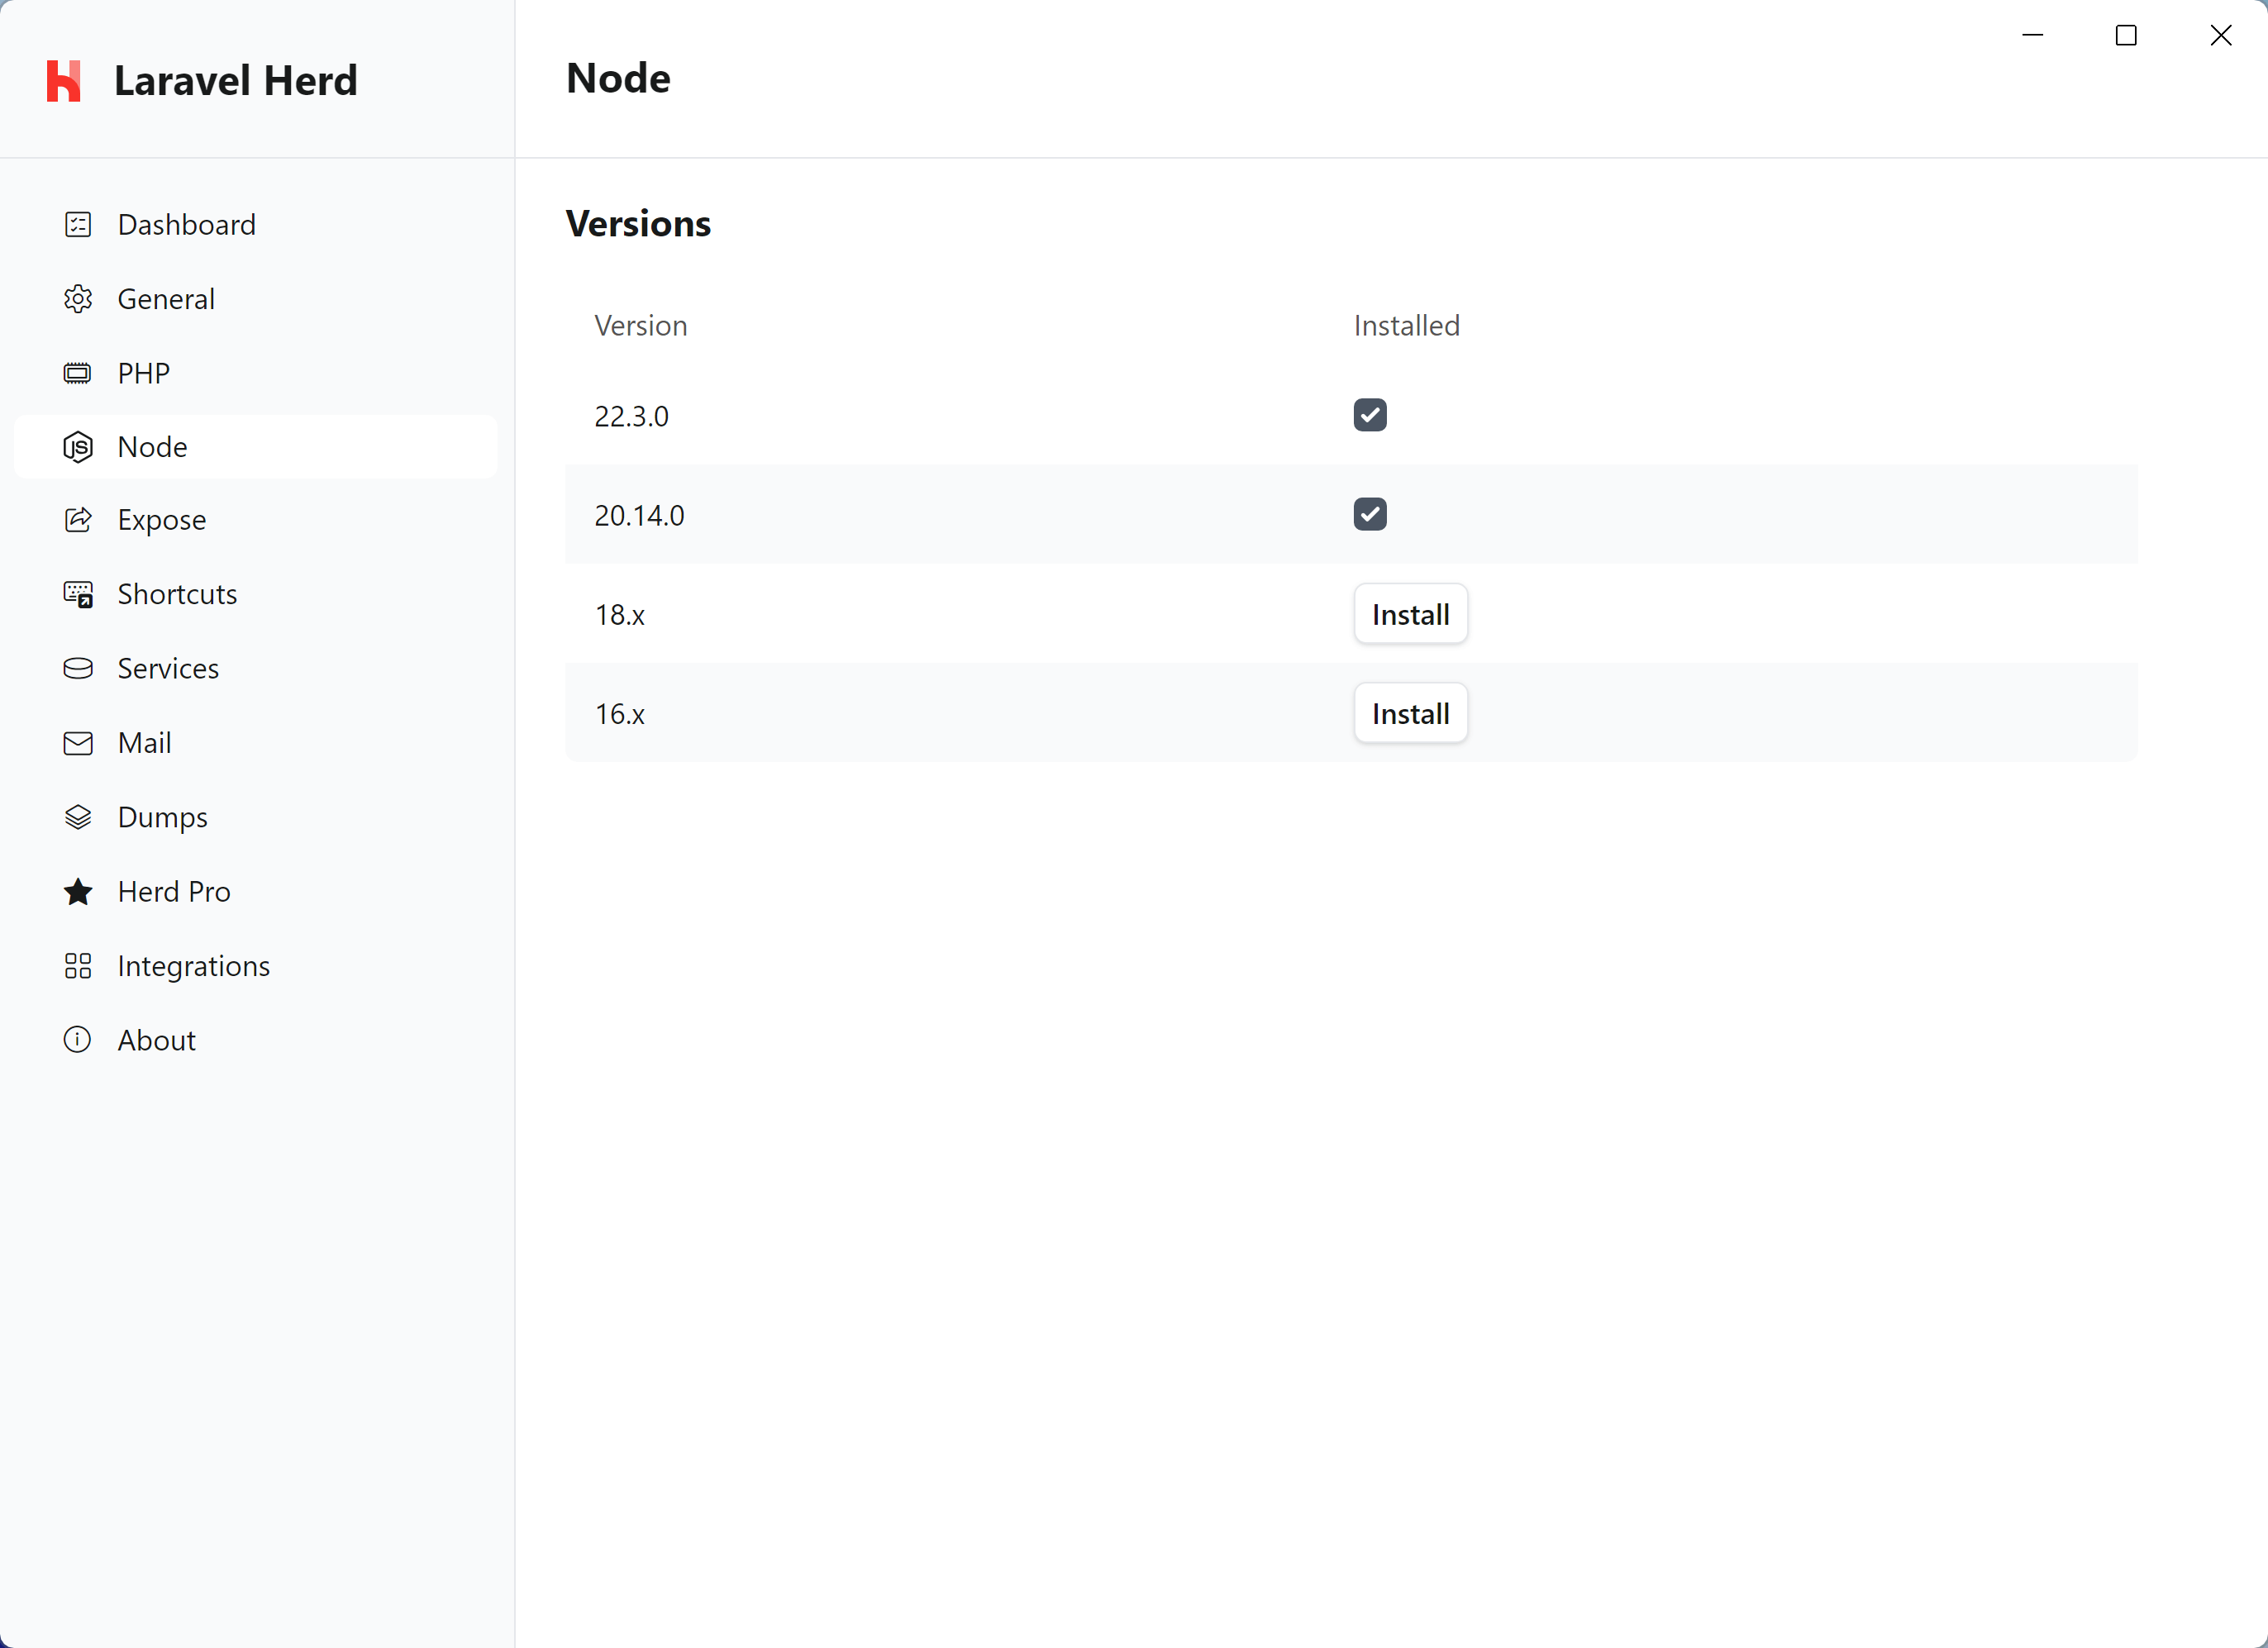
Task: Click the Dumps stacked-layers icon
Action: click(77, 816)
